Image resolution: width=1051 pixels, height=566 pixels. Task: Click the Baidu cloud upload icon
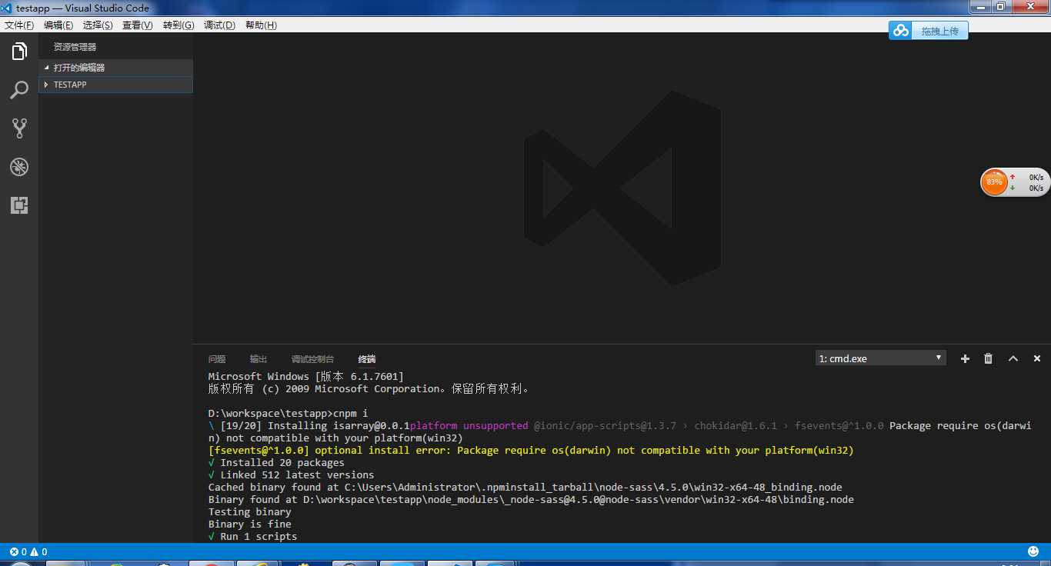point(900,31)
